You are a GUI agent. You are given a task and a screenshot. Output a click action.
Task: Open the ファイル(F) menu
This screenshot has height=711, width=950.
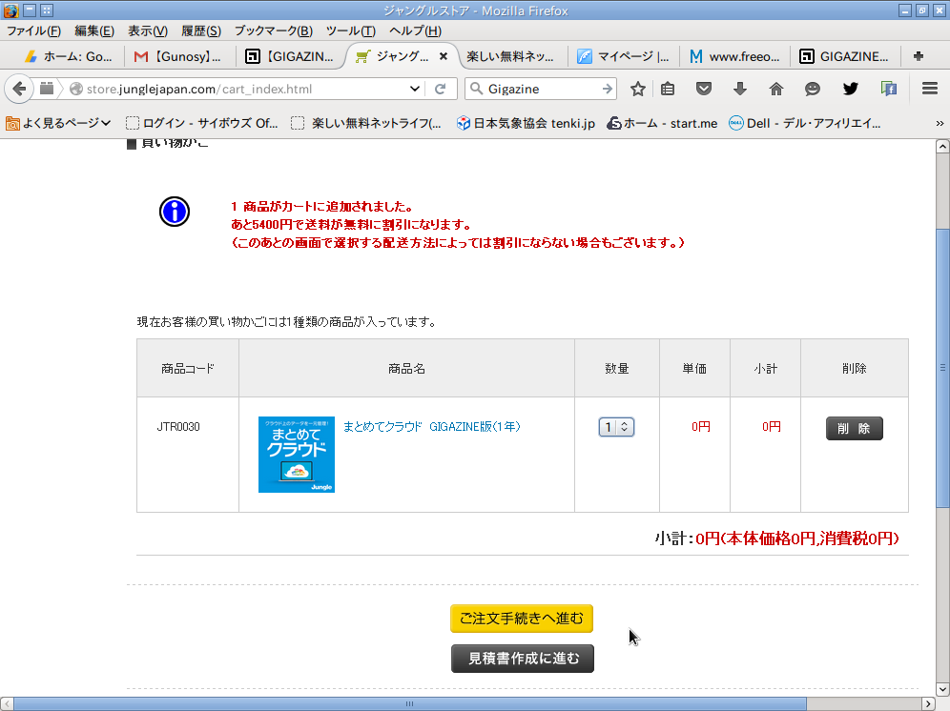[34, 30]
